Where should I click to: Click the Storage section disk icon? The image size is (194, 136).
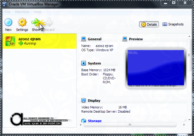pyautogui.click(x=84, y=121)
